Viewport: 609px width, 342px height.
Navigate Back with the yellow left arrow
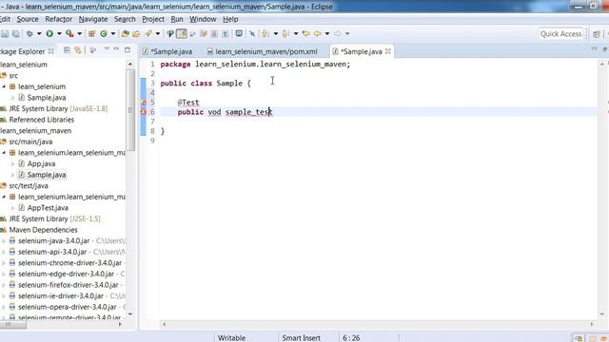pyautogui.click(x=317, y=34)
